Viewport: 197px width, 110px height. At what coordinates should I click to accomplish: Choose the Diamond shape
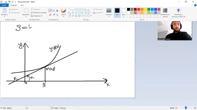[x=73, y=13]
